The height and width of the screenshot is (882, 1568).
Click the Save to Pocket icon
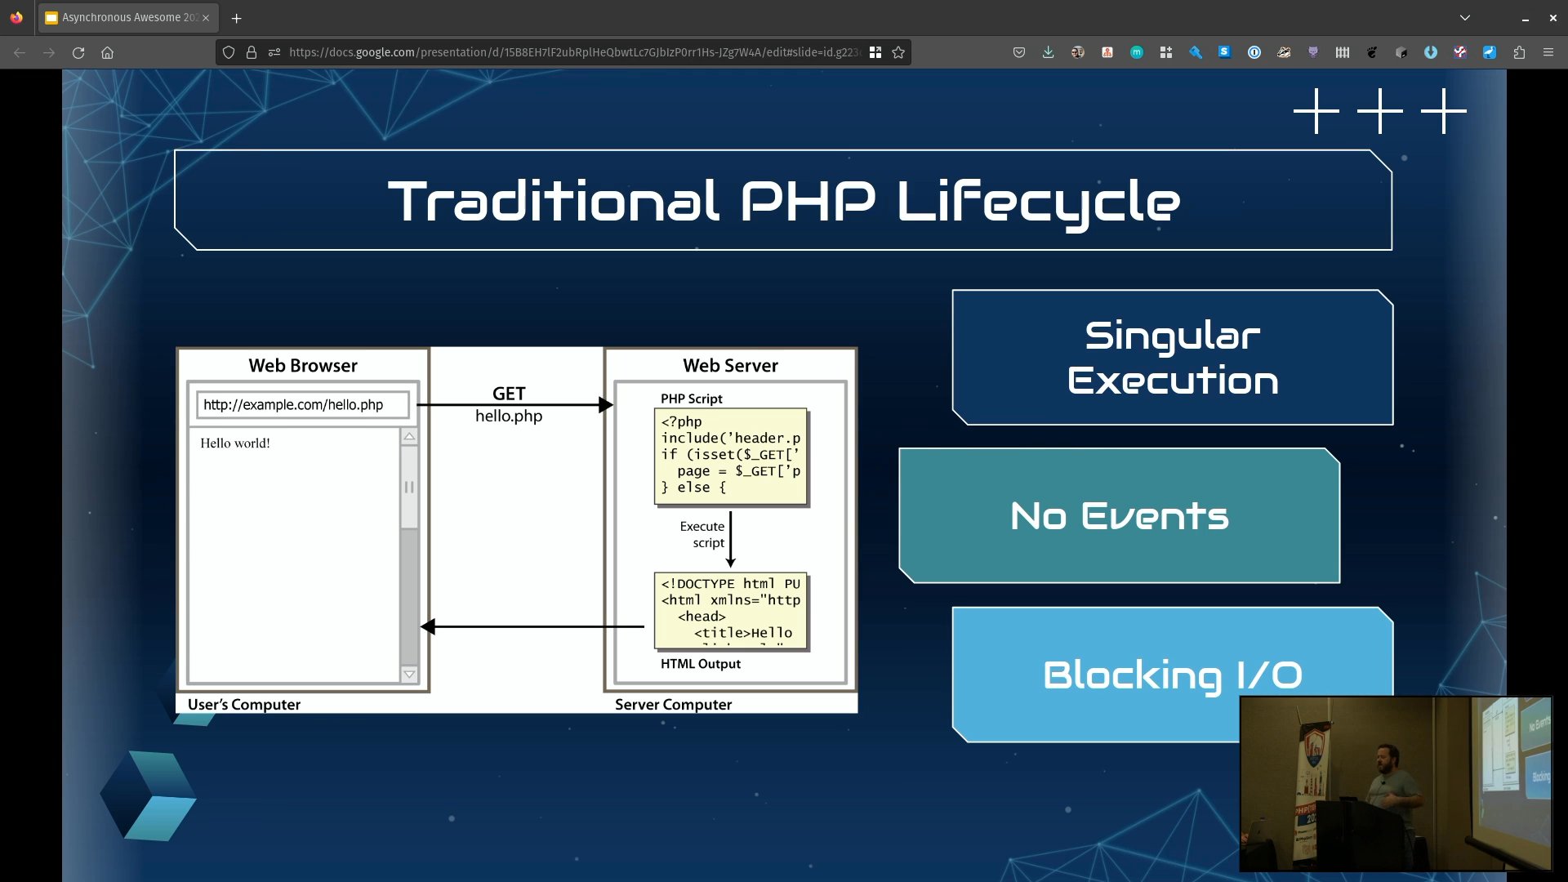coord(1018,52)
